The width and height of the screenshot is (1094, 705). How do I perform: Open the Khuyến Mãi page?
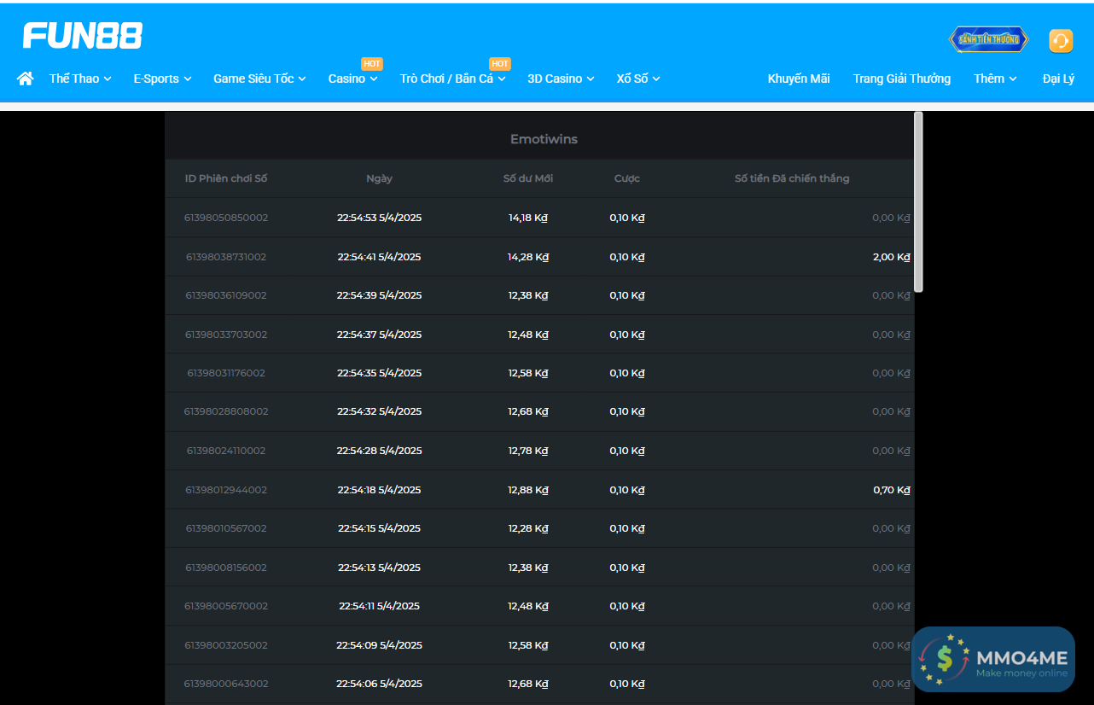(x=799, y=79)
